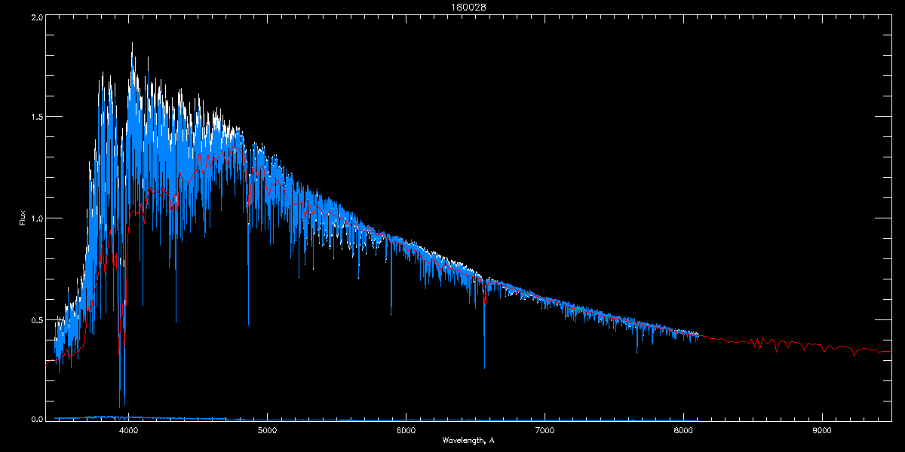Image resolution: width=905 pixels, height=452 pixels.
Task: Click the 2.0 flux tick label
Action: click(x=36, y=17)
